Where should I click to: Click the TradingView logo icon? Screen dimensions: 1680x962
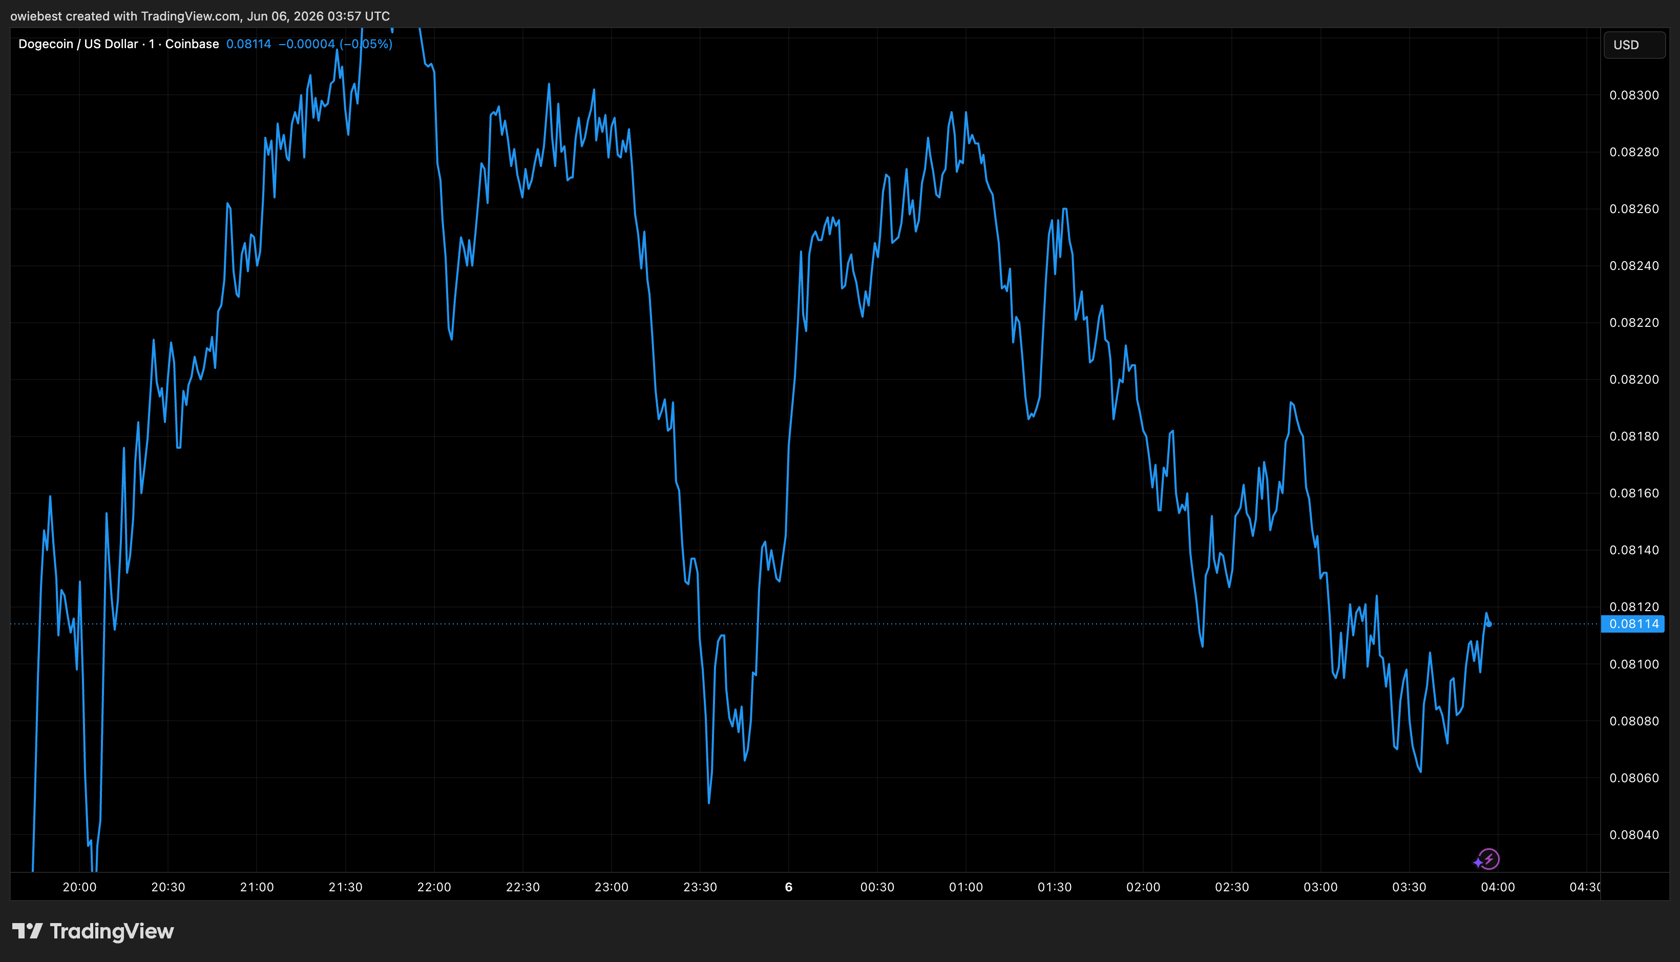(x=27, y=931)
